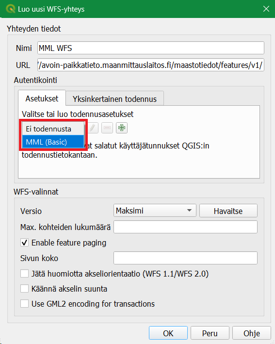Choose Ei todennusta authentication option
Viewport: 275px width, 344px height.
tap(53, 129)
